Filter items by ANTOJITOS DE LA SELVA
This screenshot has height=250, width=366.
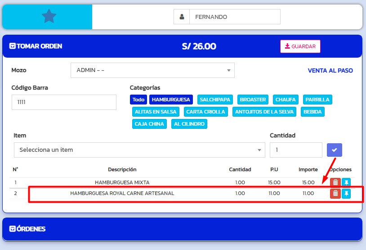coord(264,112)
